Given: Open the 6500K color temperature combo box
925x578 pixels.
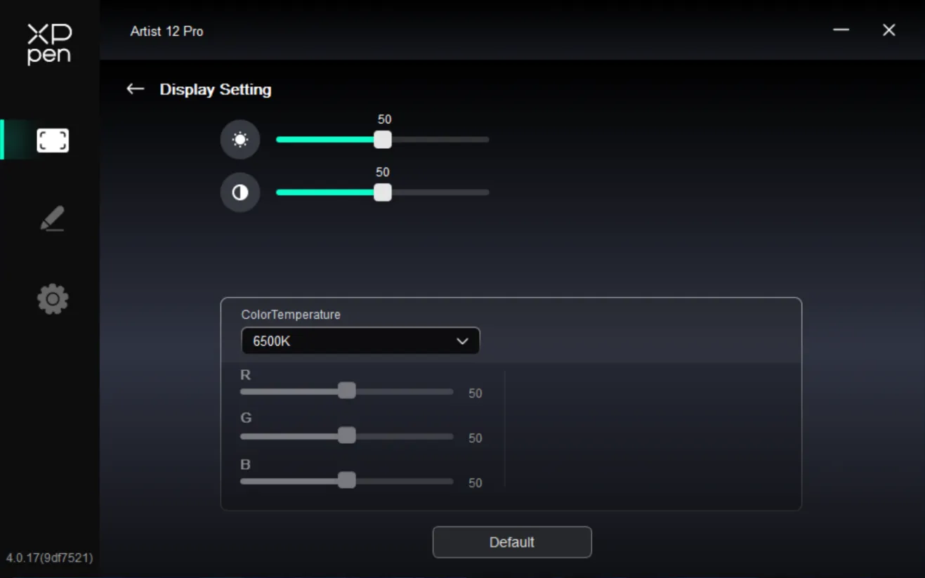Looking at the screenshot, I should coord(360,341).
